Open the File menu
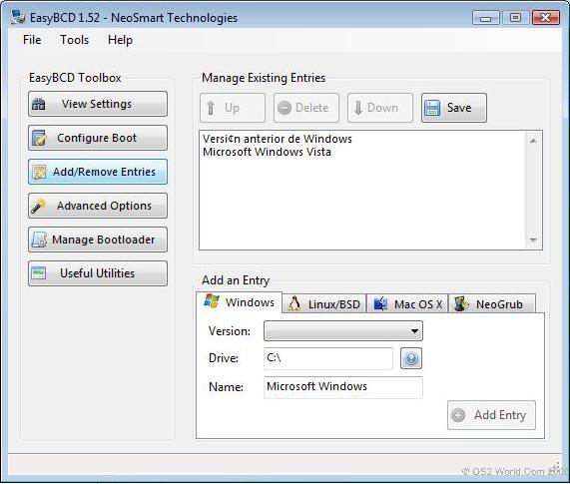 (32, 40)
